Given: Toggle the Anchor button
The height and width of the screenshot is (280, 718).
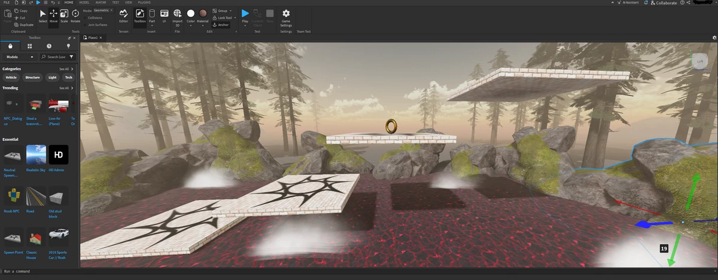Looking at the screenshot, I should click(x=221, y=25).
